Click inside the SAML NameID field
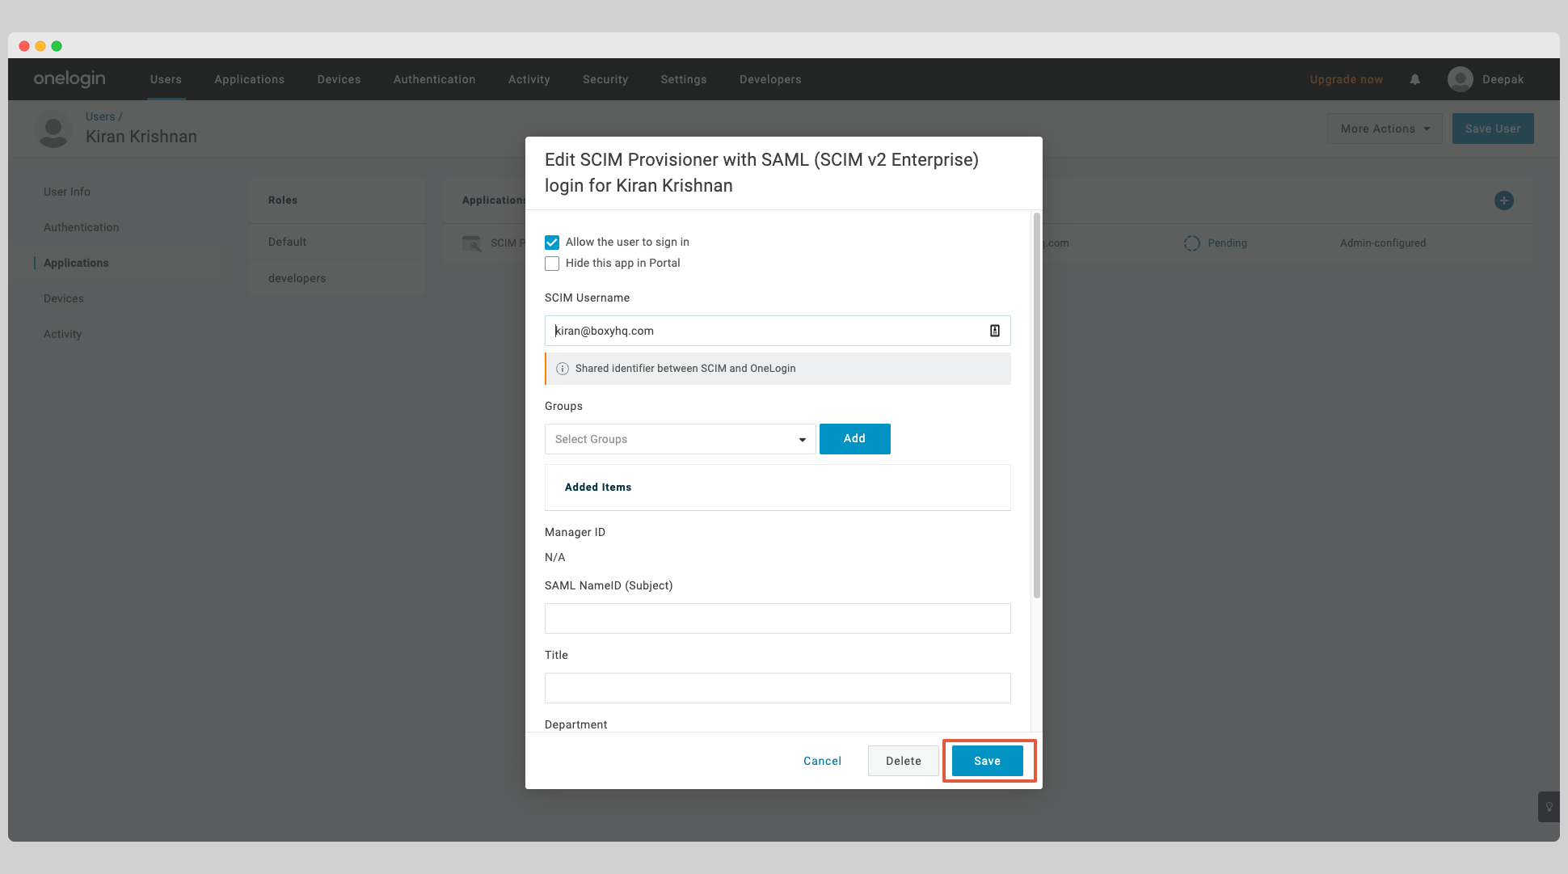This screenshot has width=1568, height=874. [776, 618]
